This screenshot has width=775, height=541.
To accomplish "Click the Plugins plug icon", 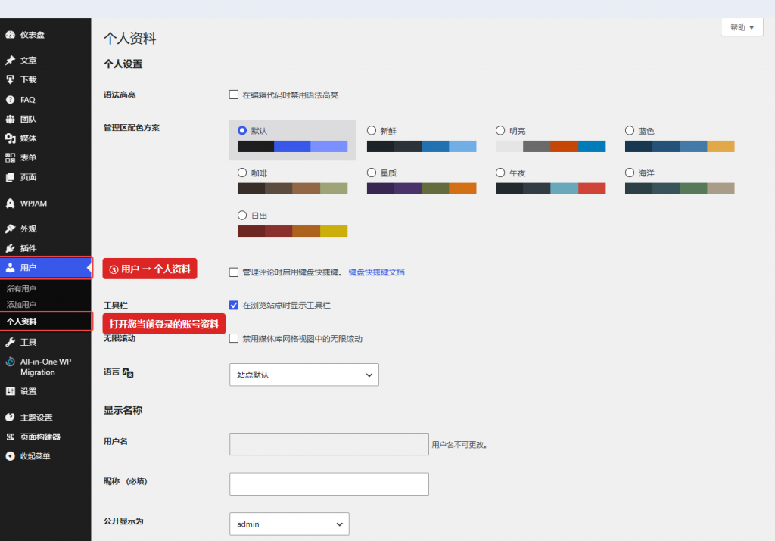I will point(10,248).
